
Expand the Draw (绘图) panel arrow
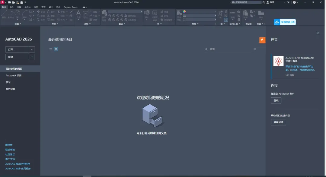coord(21,24)
